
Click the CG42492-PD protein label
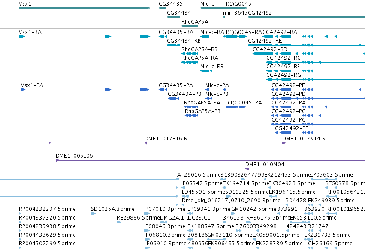click(x=289, y=94)
